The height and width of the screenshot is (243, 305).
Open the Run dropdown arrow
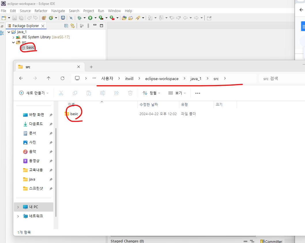pos(95,18)
